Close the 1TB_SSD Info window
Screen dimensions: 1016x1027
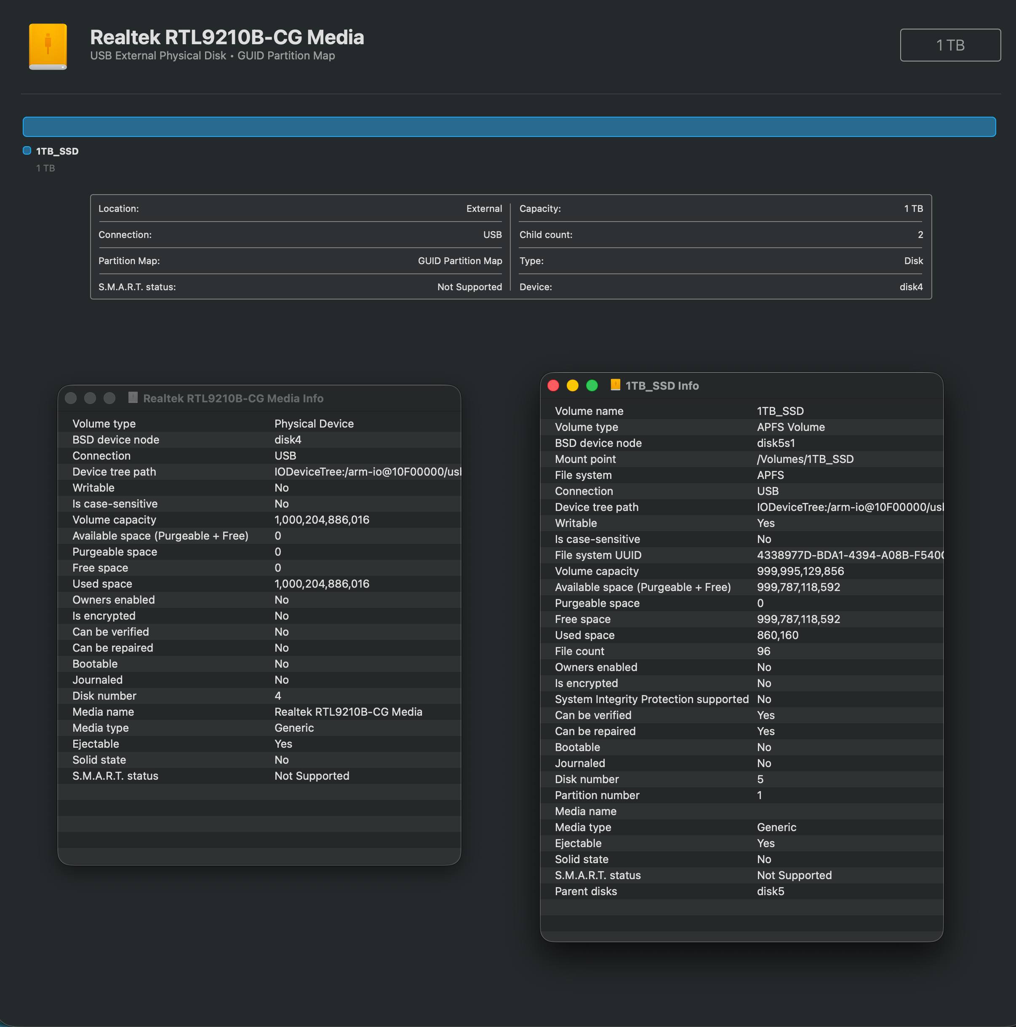tap(553, 385)
